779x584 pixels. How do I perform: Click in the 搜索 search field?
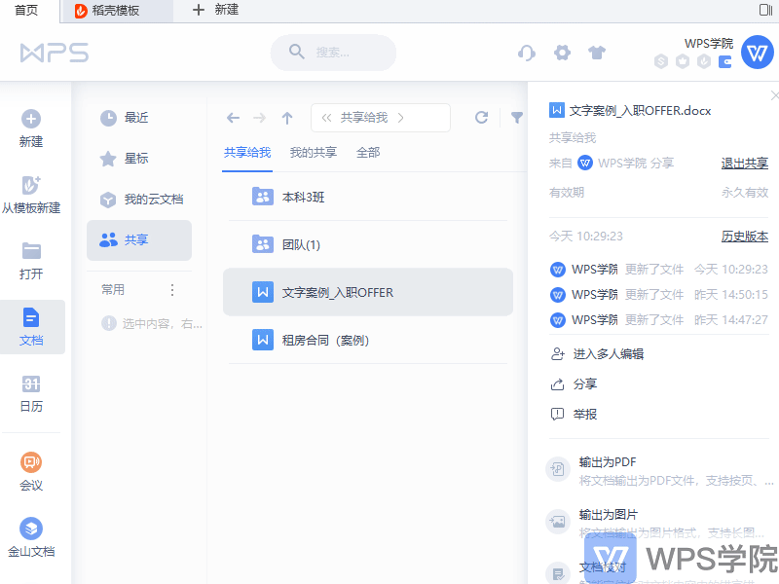pyautogui.click(x=333, y=53)
